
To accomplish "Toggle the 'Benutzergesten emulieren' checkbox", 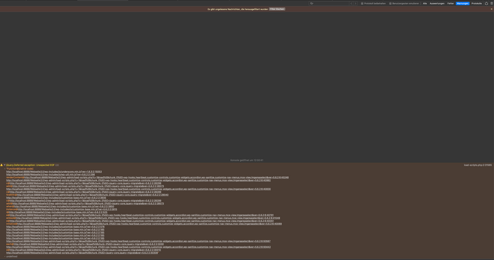I will (391, 3).
